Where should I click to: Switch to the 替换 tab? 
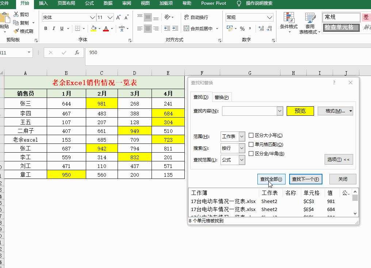221,97
